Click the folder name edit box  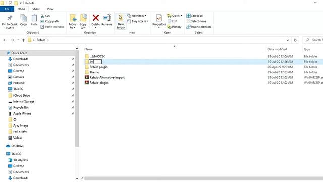95,62
